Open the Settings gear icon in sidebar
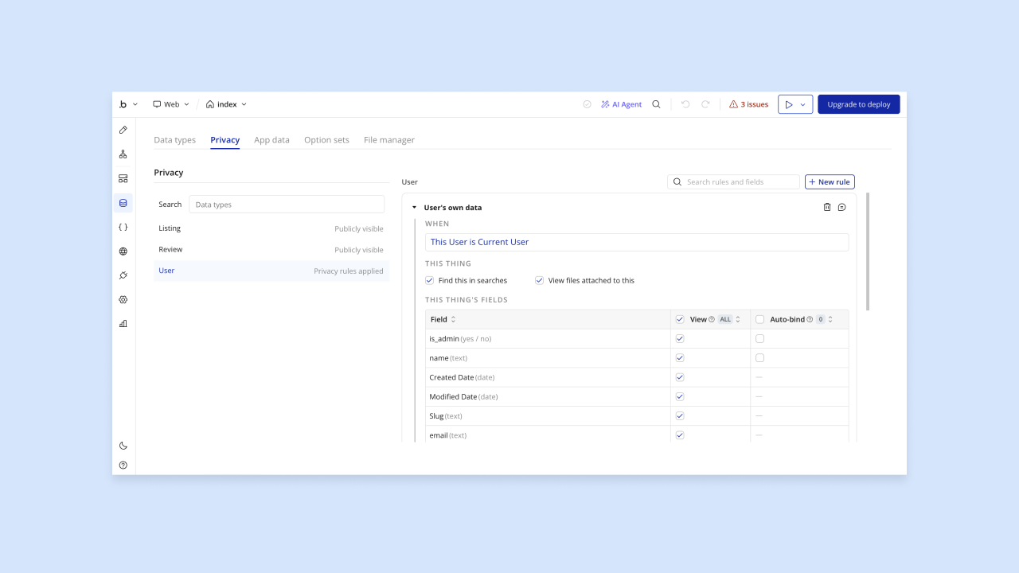Viewport: 1019px width, 573px height. (123, 300)
